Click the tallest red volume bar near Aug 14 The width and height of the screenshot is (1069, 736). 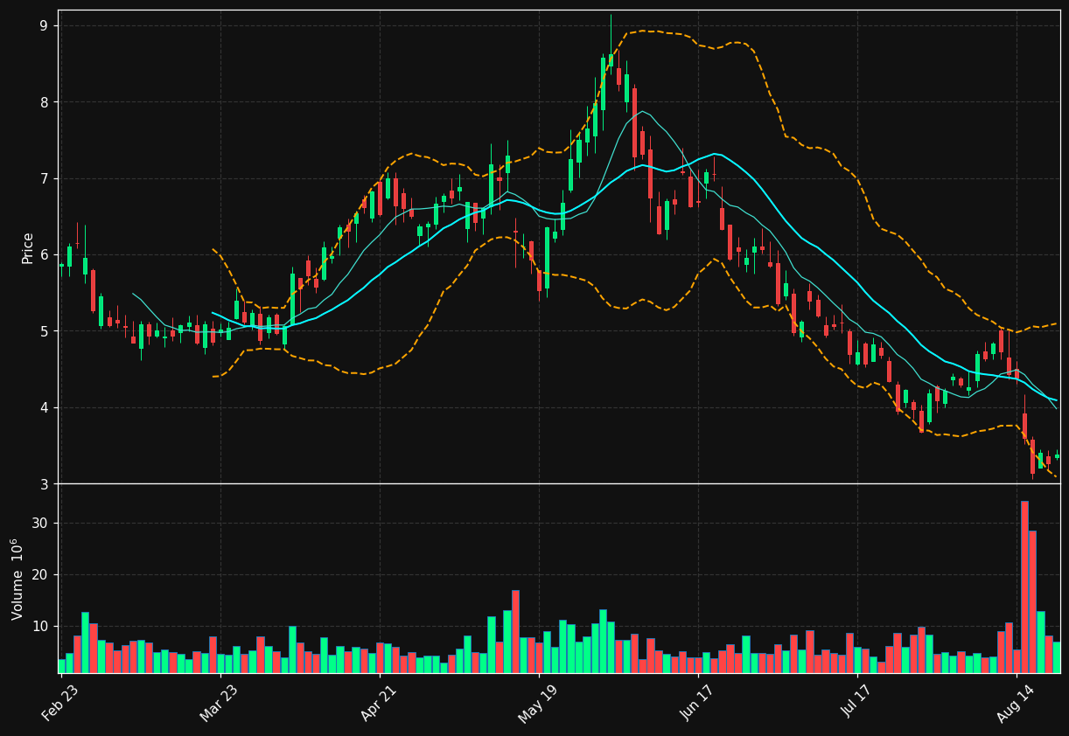[x=1024, y=587]
